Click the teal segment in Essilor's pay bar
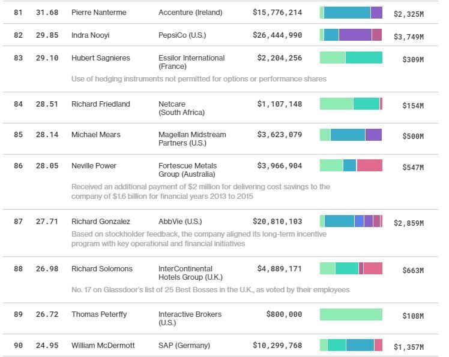This screenshot has height=357, width=449. click(x=364, y=58)
